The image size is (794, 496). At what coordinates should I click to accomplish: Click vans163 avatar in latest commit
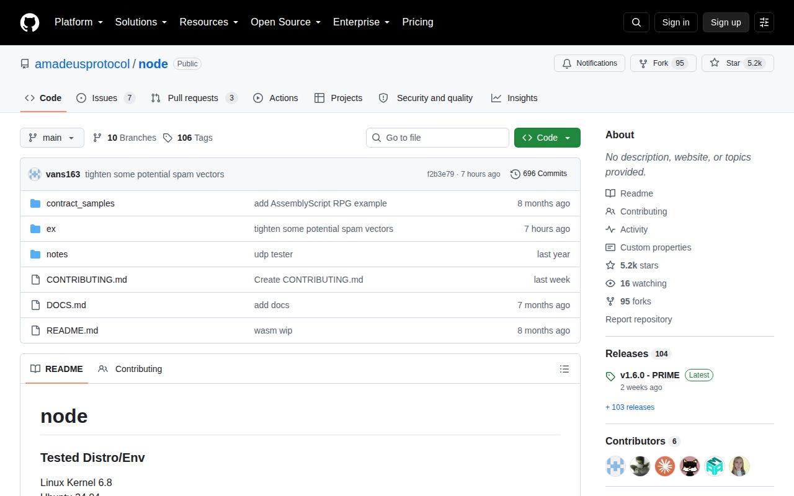(35, 174)
